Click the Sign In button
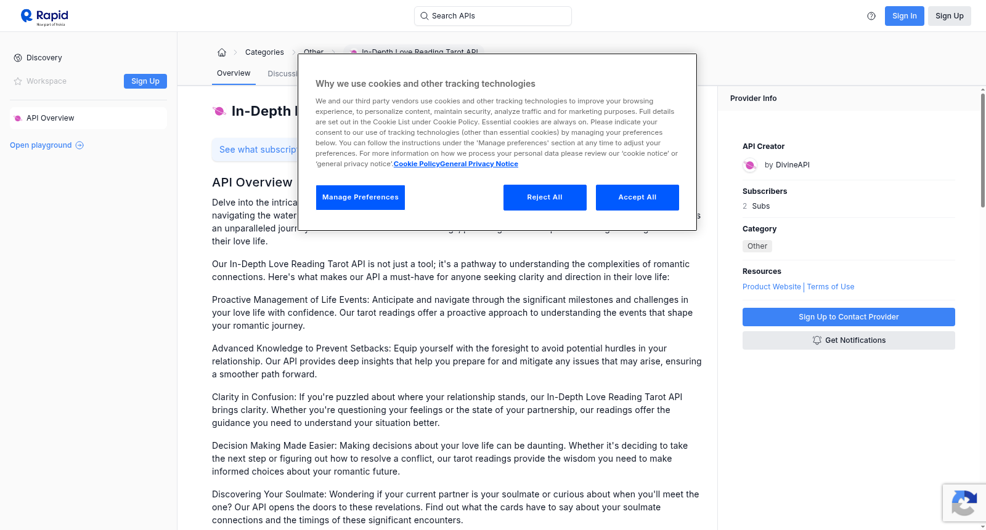Screen dimensions: 986x530 [x=905, y=16]
